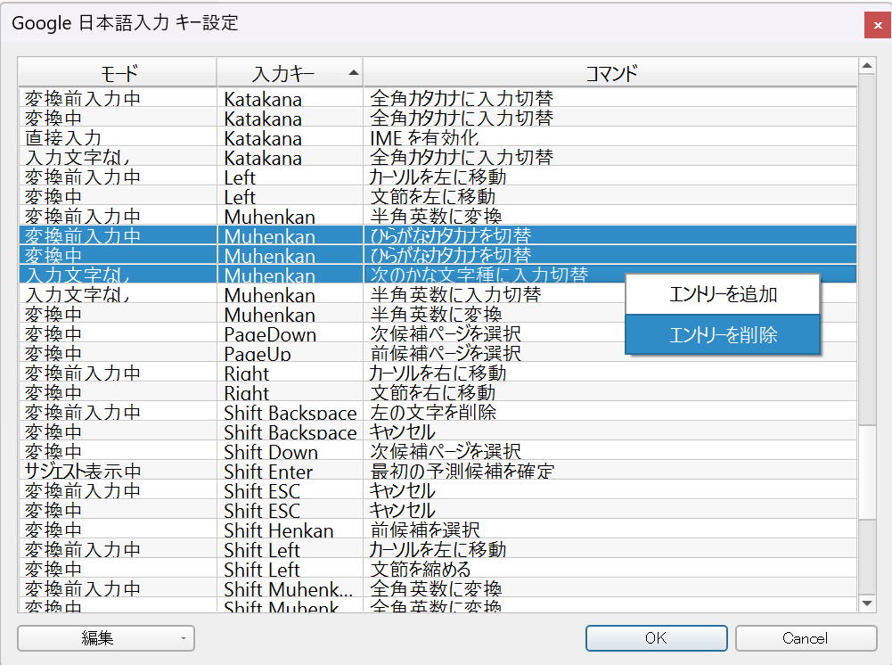Click the 前候補を選択 command cell
This screenshot has width=892, height=665.
coord(610,530)
